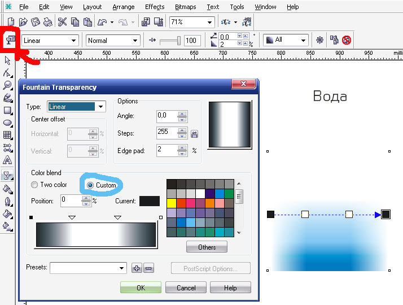403x305 pixels.
Task: Click the Clear Transparency red icon
Action: [347, 40]
